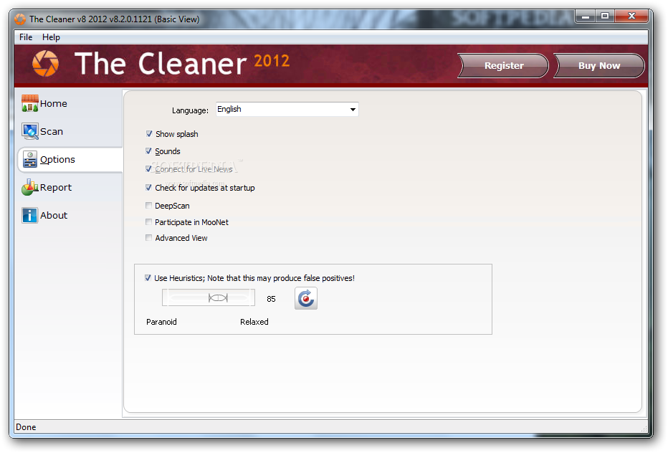The image size is (668, 453).
Task: Close the Cleaner window
Action: pos(631,16)
